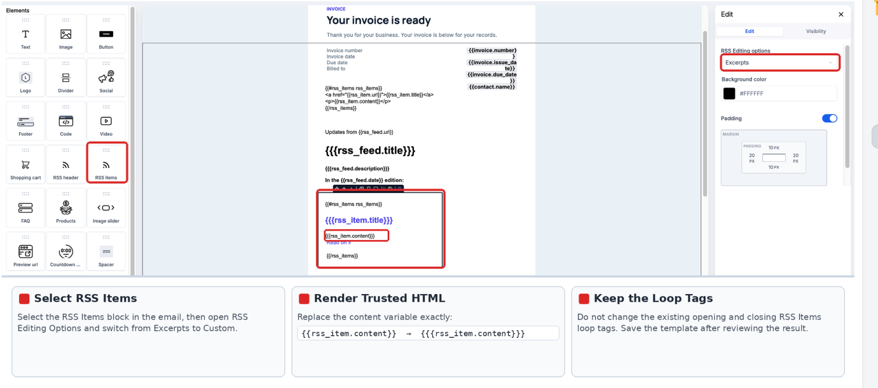Choose the Social element tile
878x388 pixels.
pyautogui.click(x=106, y=78)
